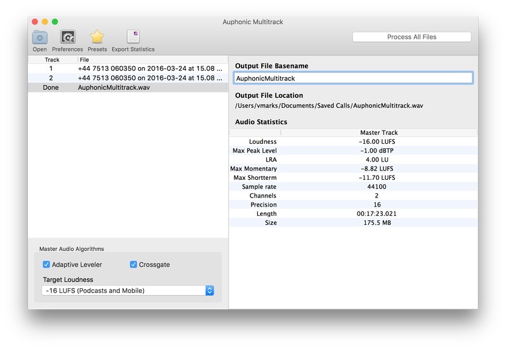Minimize window with yellow button
Viewport: 507px width, 349px height.
[45, 22]
